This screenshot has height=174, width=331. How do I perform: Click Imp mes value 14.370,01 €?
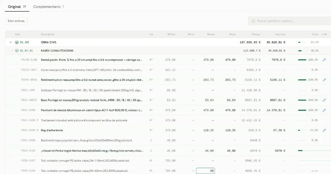tap(276, 110)
